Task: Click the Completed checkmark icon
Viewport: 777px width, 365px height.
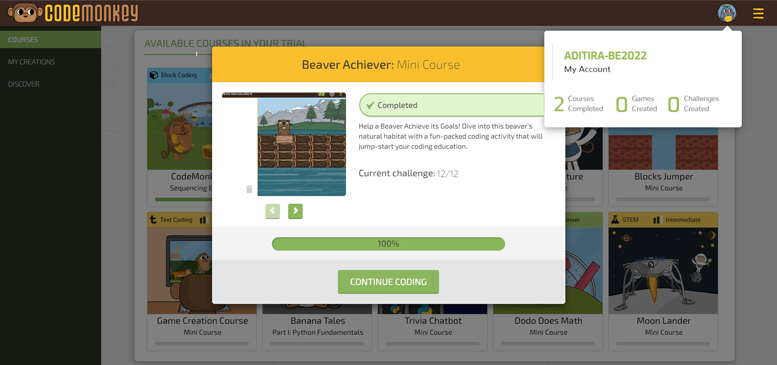Action: tap(370, 105)
